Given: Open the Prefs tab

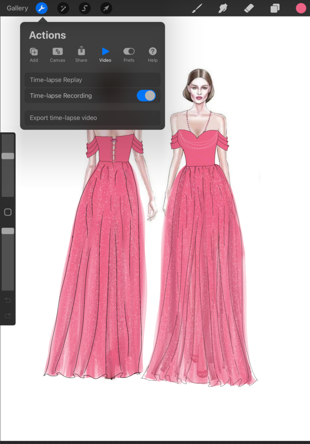Looking at the screenshot, I should (129, 55).
